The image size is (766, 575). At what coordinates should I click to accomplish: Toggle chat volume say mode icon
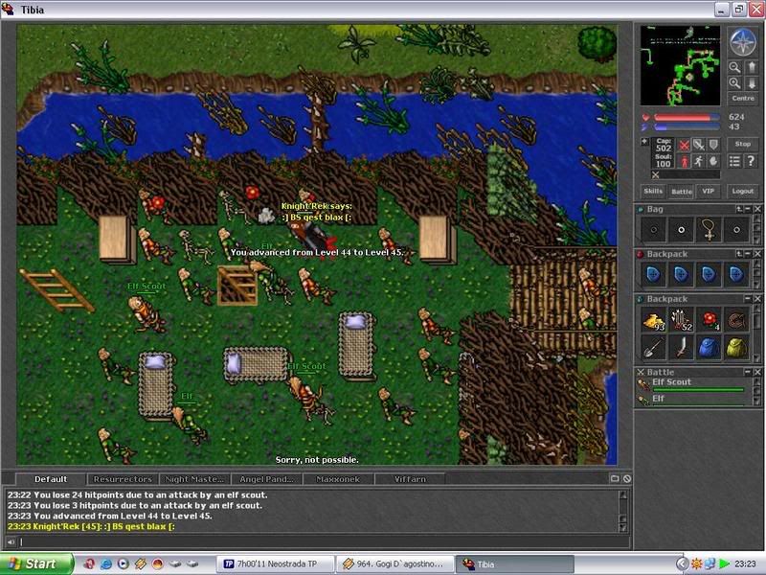coord(11,541)
